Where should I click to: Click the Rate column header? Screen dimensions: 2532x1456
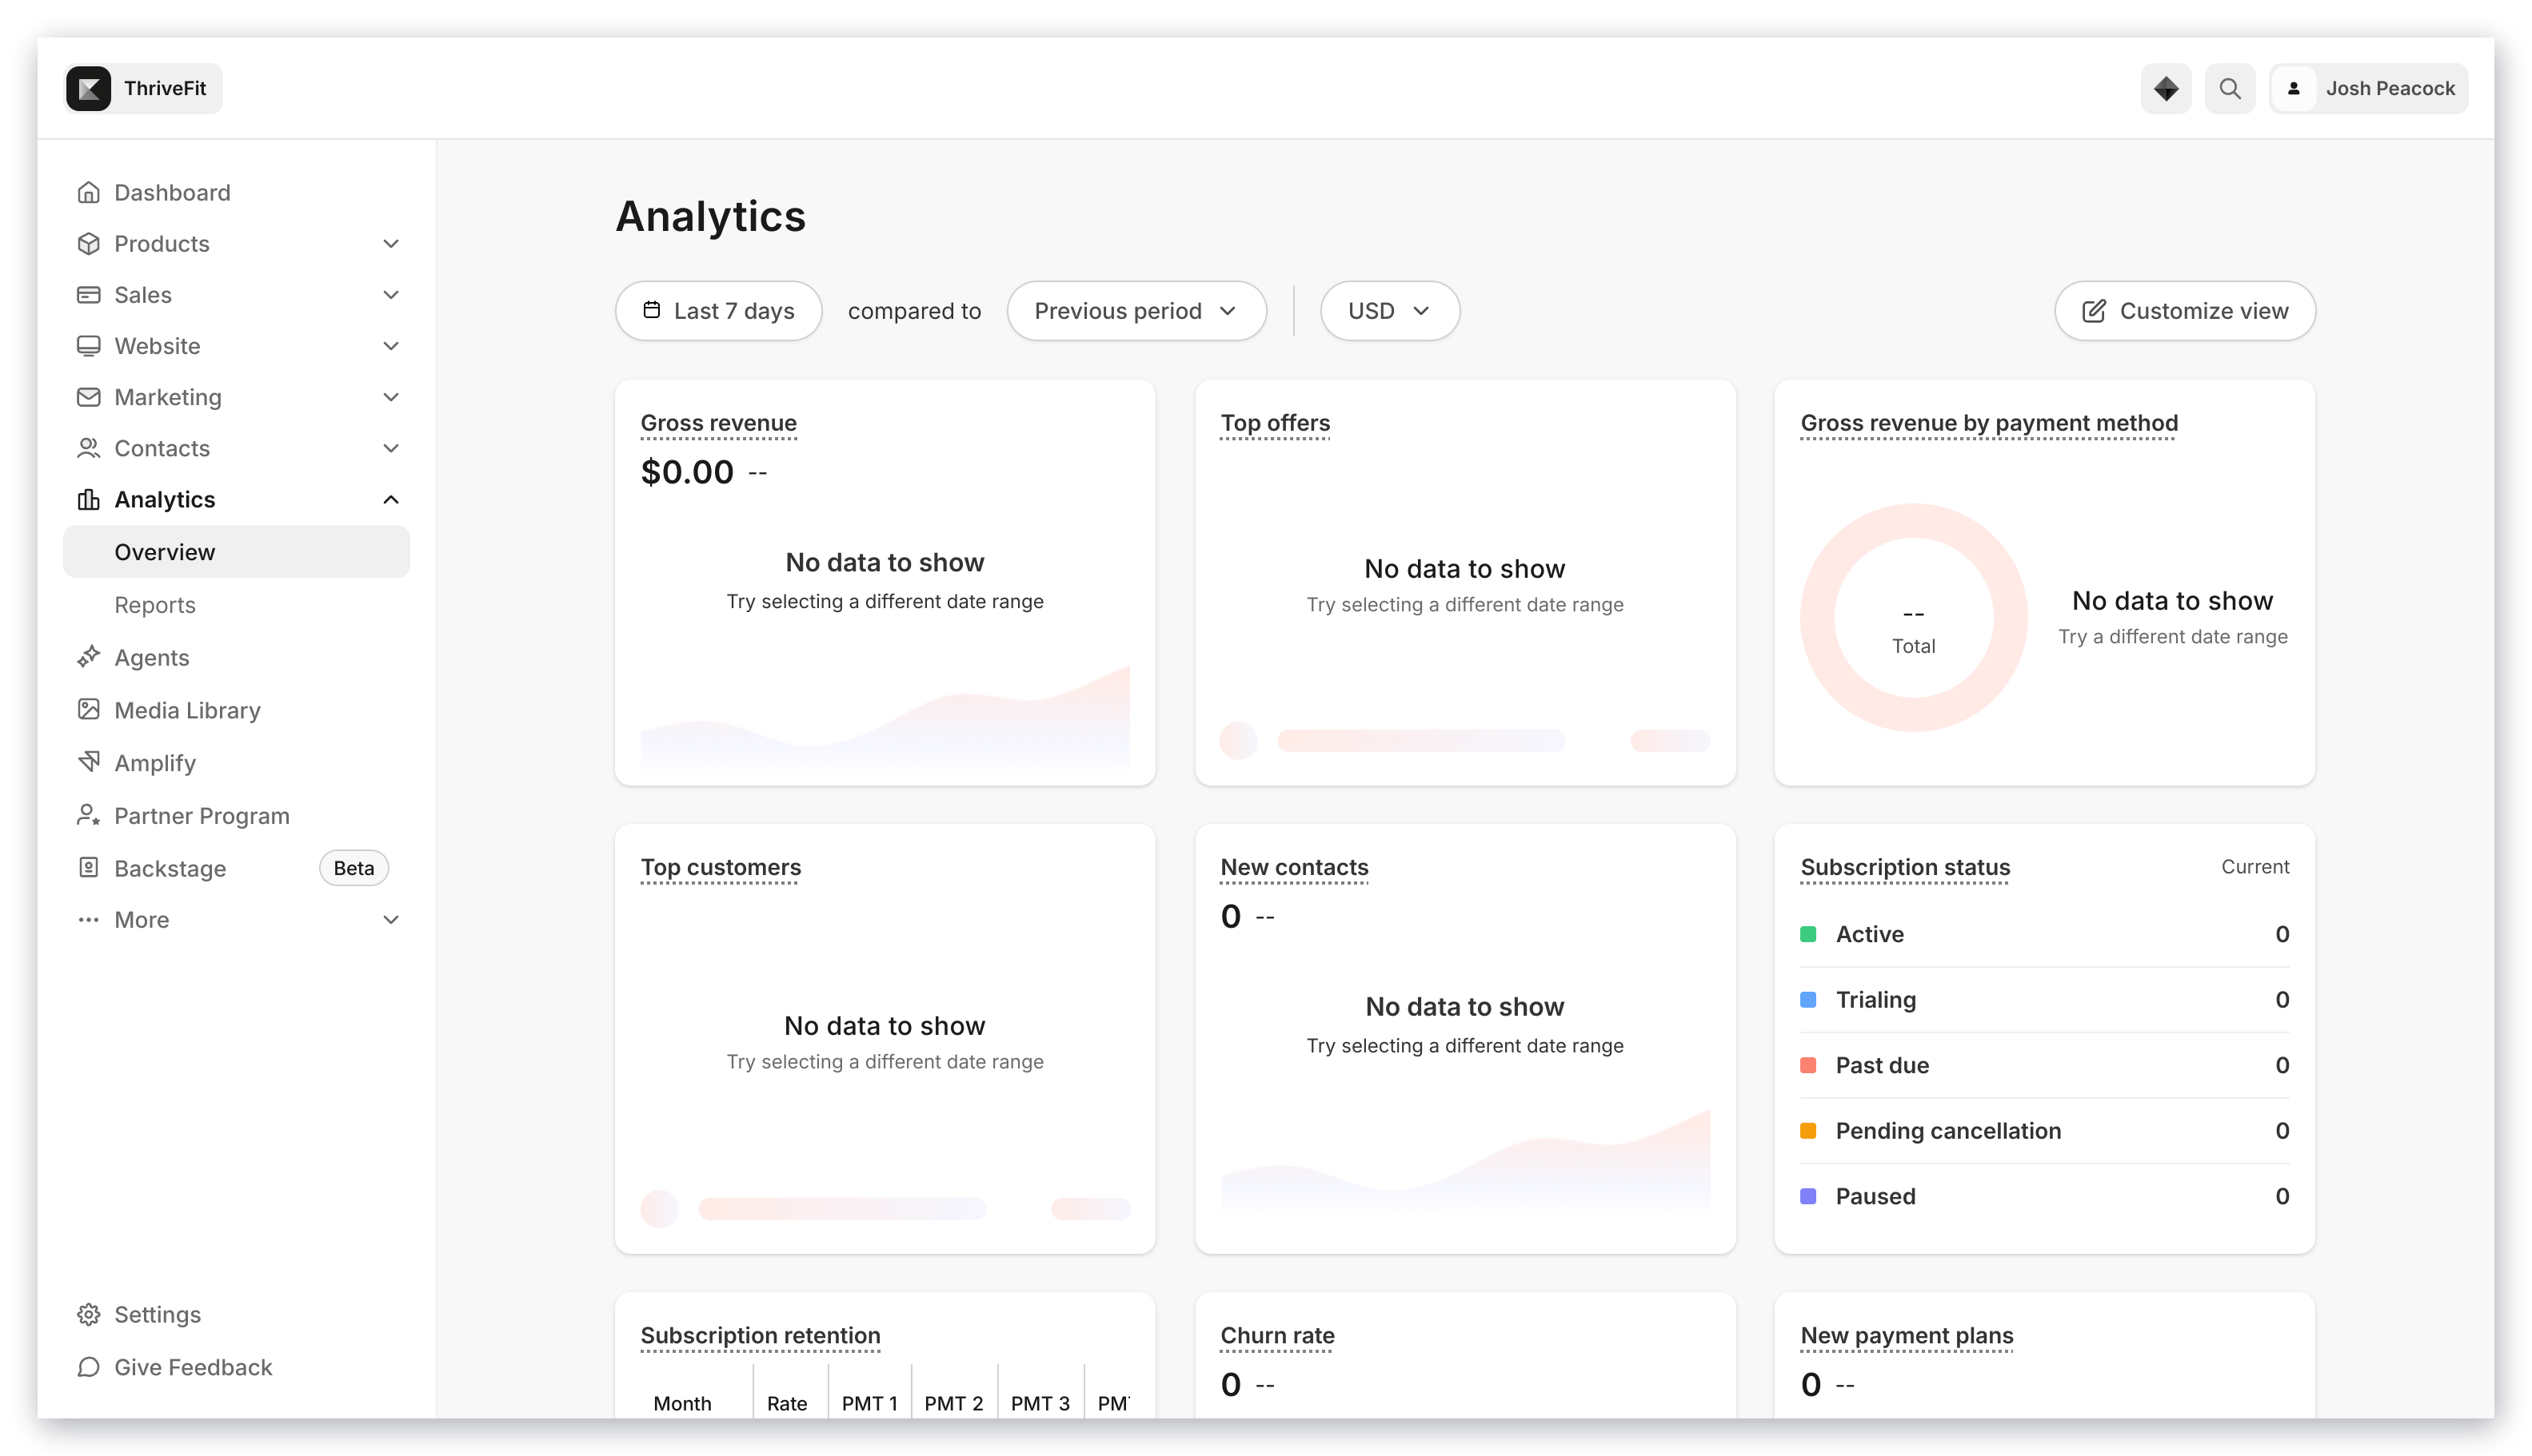coord(787,1403)
